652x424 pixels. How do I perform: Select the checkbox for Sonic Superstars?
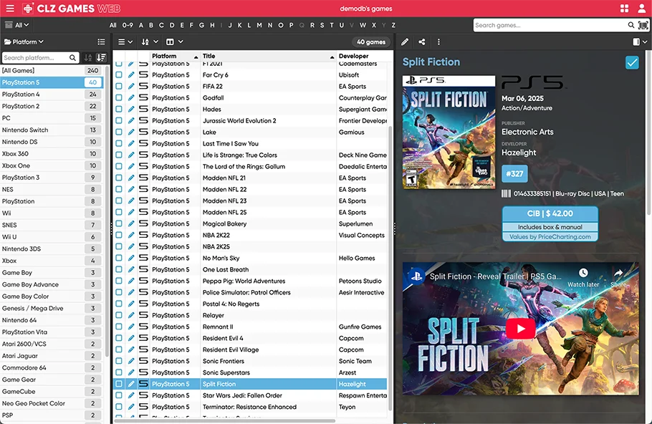[x=119, y=372]
